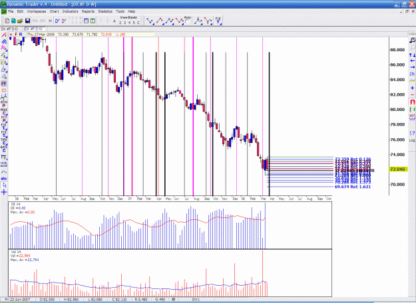Click the A button beside Vase Bands
The height and width of the screenshot is (303, 416).
tap(114, 21)
